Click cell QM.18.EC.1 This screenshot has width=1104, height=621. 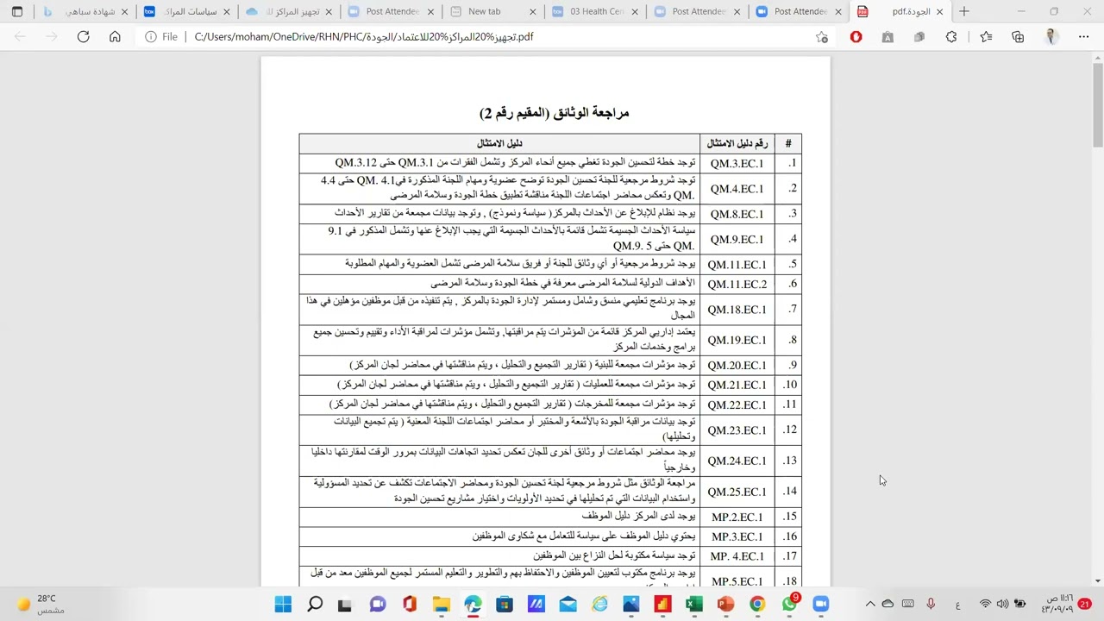(737, 309)
